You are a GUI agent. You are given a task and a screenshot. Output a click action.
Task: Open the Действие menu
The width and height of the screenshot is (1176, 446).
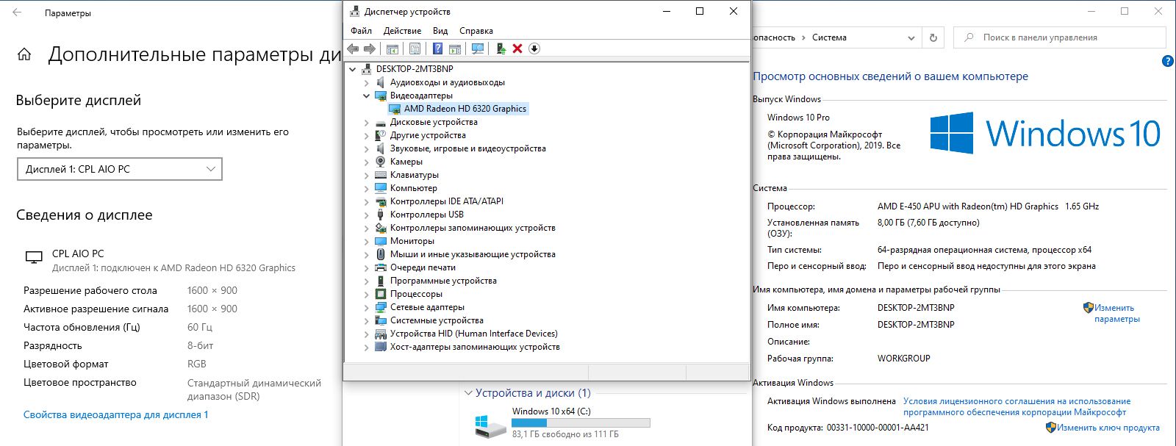(402, 31)
